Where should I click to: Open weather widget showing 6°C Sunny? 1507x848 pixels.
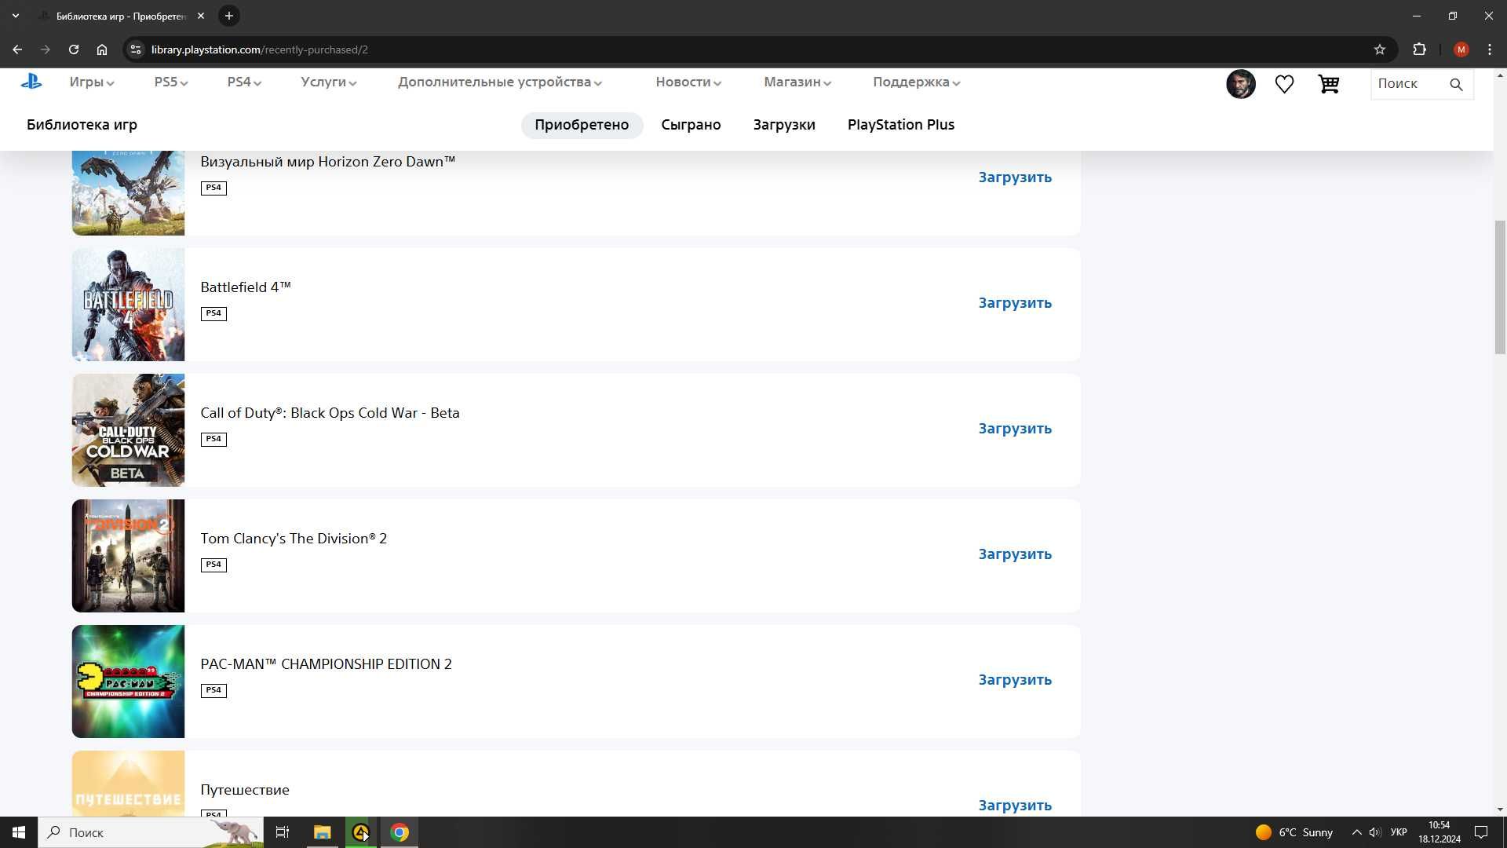tap(1294, 832)
